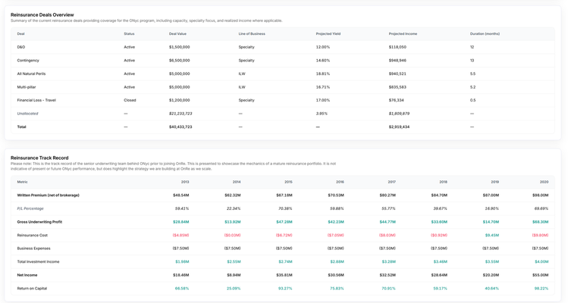Click the 2013 year column header
The height and width of the screenshot is (303, 568).
point(185,182)
